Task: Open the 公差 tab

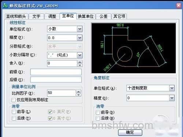Action: pos(104,16)
